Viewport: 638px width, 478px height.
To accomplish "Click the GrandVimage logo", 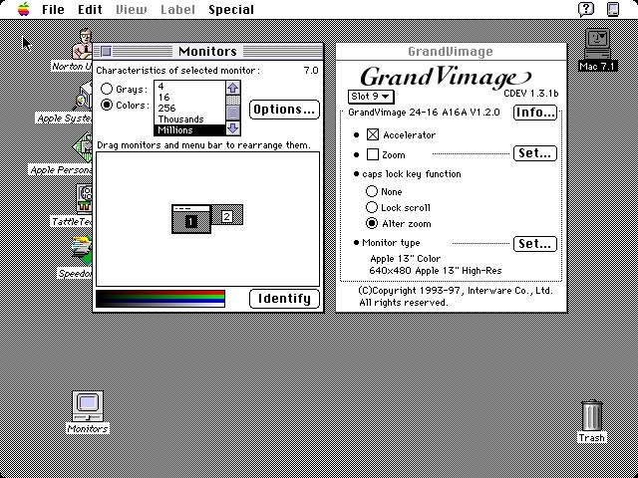I will pos(446,78).
